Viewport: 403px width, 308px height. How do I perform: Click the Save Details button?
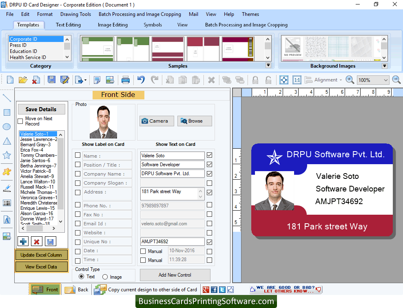tap(41, 109)
